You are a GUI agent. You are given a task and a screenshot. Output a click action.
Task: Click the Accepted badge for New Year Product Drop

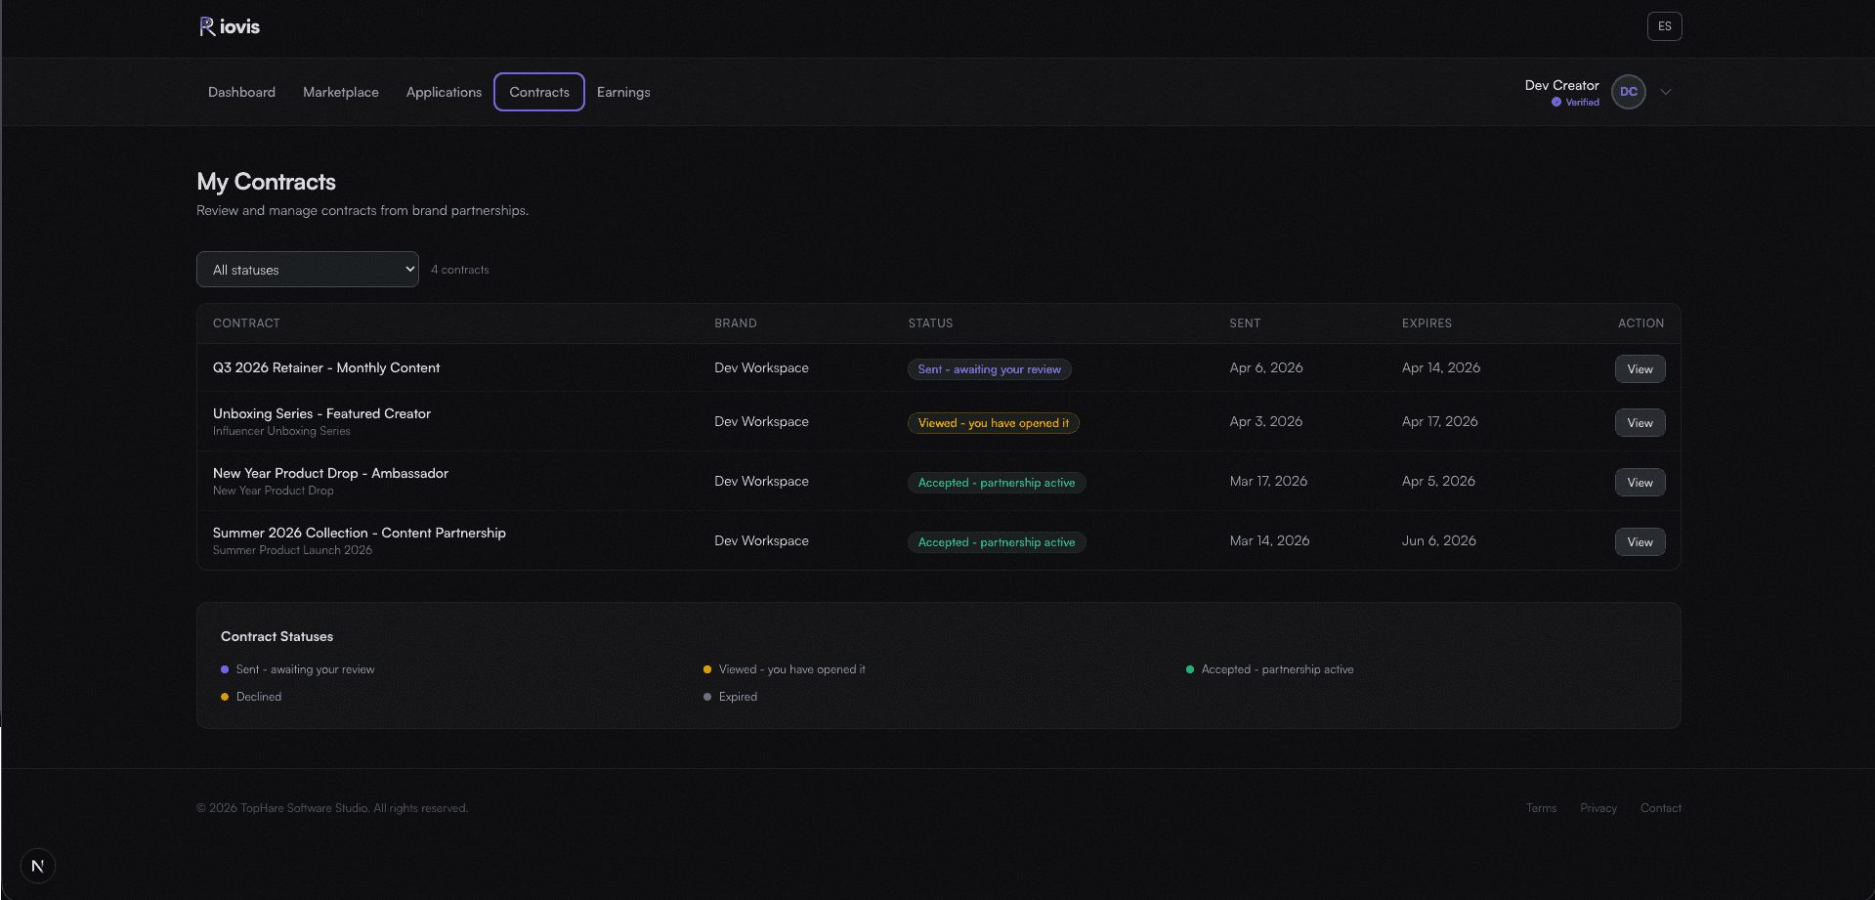[996, 483]
